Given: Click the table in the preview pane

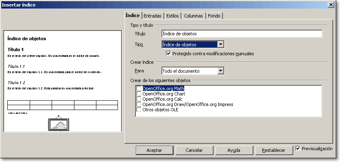Looking at the screenshot, I should click(63, 105).
